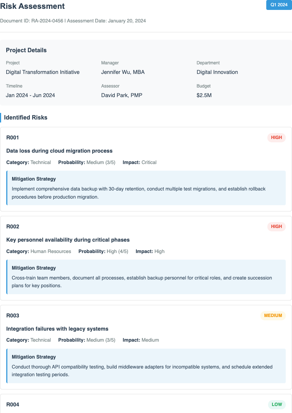Click the HIGH badge on risk R001
292x413 pixels.
click(276, 138)
